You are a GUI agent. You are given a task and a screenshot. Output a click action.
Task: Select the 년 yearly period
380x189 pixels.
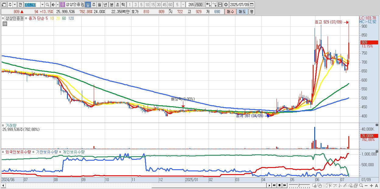[x=105, y=5]
